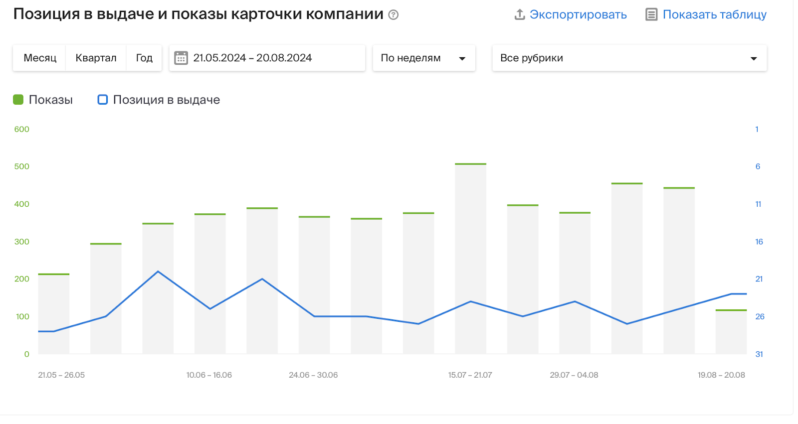Click the bar for week 29.07 – 04.08

point(575,283)
